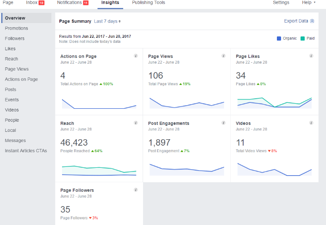Viewport: 326px width, 225px height.
Task: Click the blue Organic legend swatch
Action: coord(279,38)
